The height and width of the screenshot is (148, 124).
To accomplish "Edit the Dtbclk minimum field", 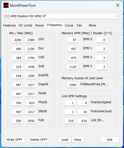I will [17, 112].
